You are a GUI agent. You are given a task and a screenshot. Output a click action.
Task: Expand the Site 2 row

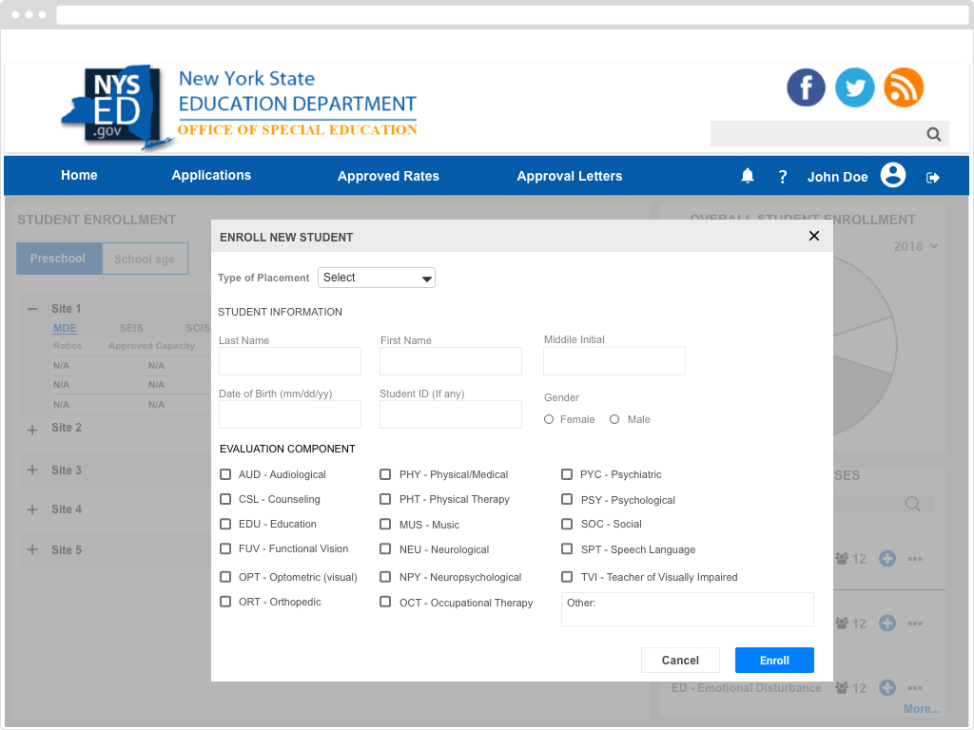tap(32, 430)
